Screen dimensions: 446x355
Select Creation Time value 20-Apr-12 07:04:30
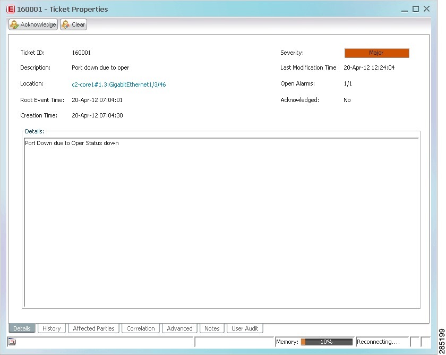point(97,115)
